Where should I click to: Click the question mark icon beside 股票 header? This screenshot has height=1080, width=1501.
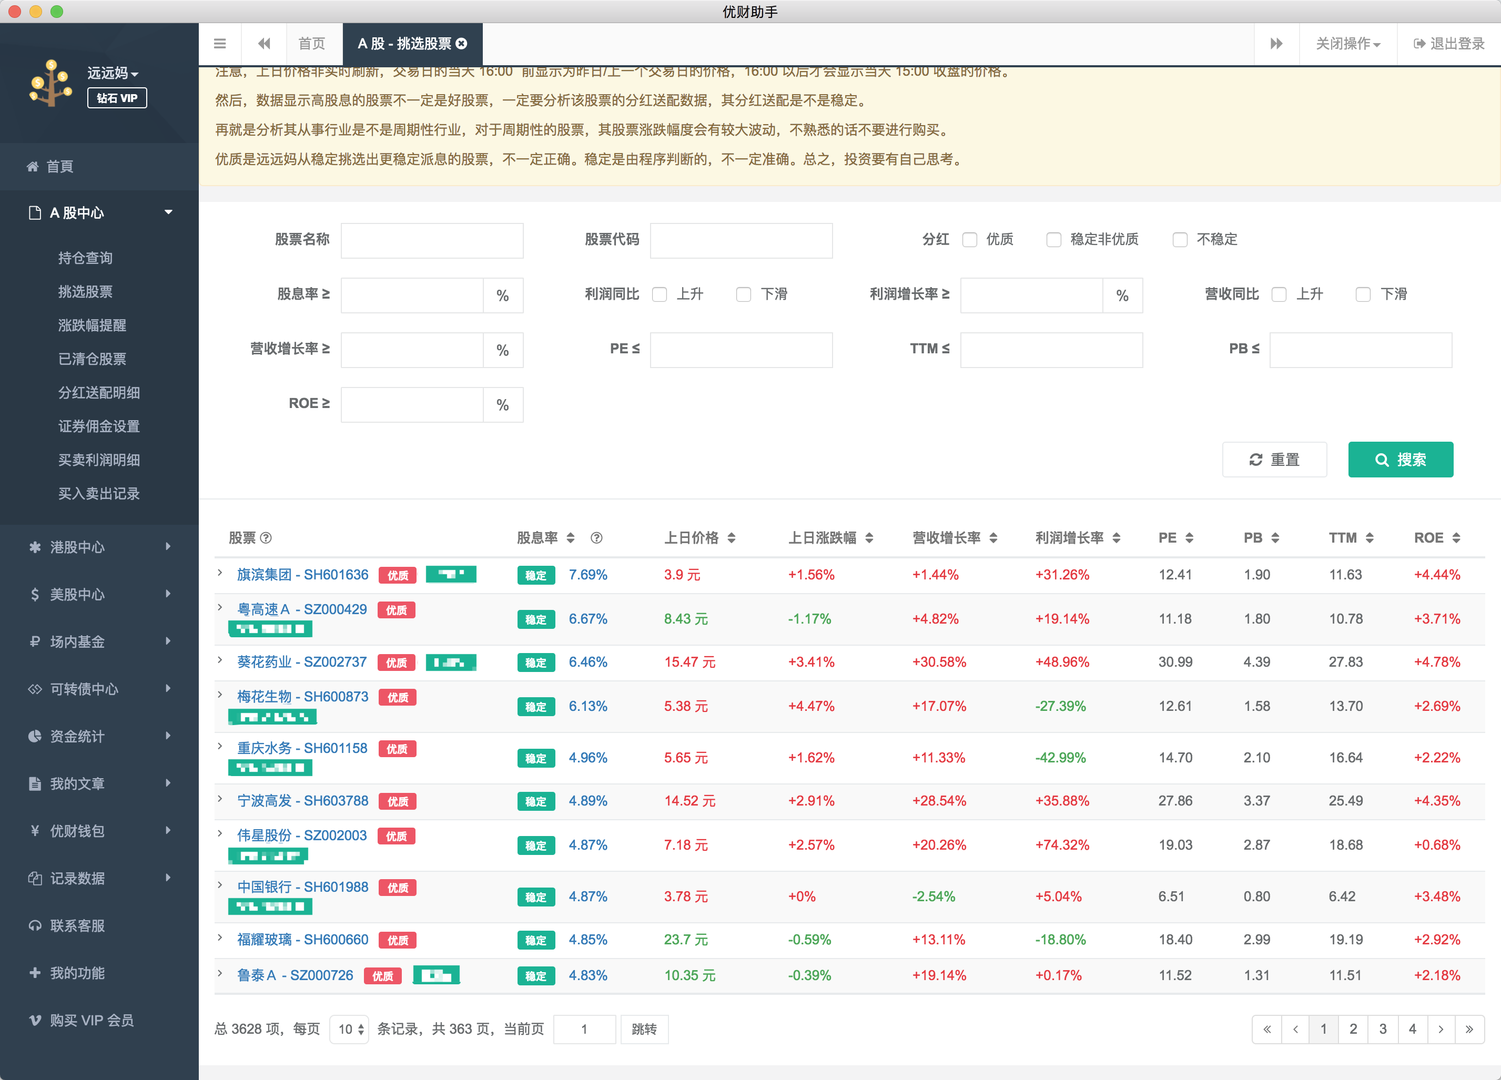click(x=266, y=538)
